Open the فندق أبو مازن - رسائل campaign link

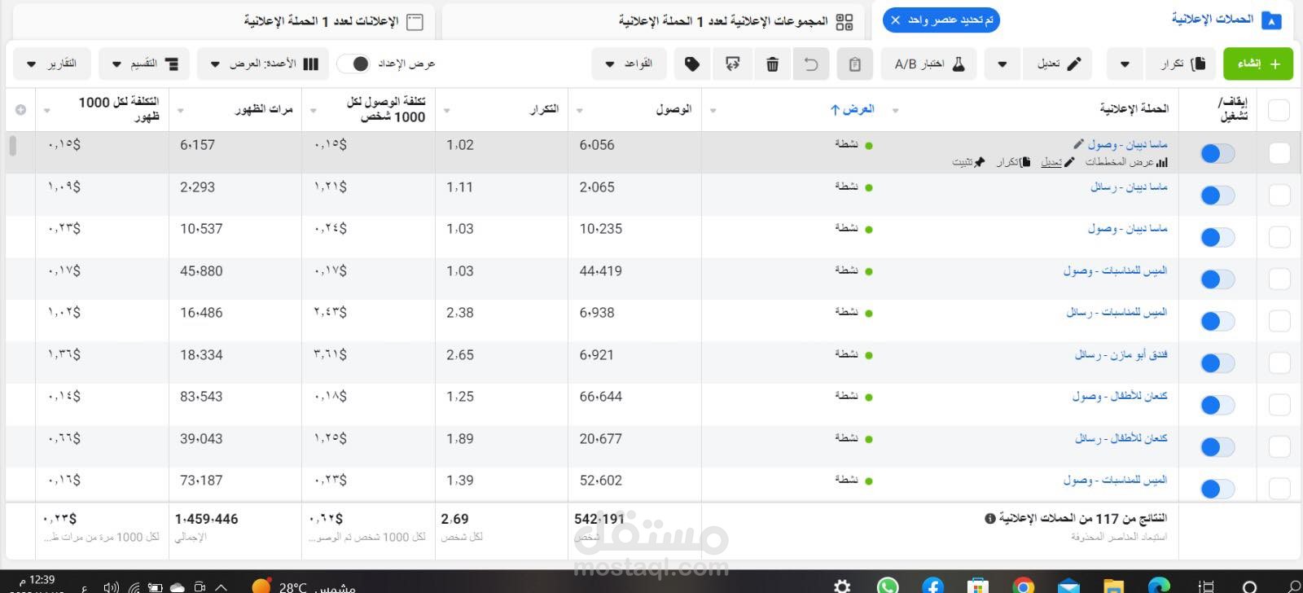click(x=1121, y=354)
